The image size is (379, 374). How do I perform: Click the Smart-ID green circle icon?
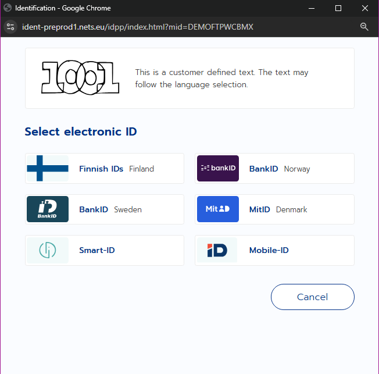tap(48, 250)
